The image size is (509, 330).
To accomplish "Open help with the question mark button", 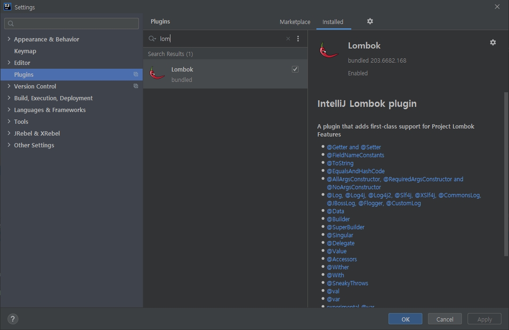I will tap(13, 319).
